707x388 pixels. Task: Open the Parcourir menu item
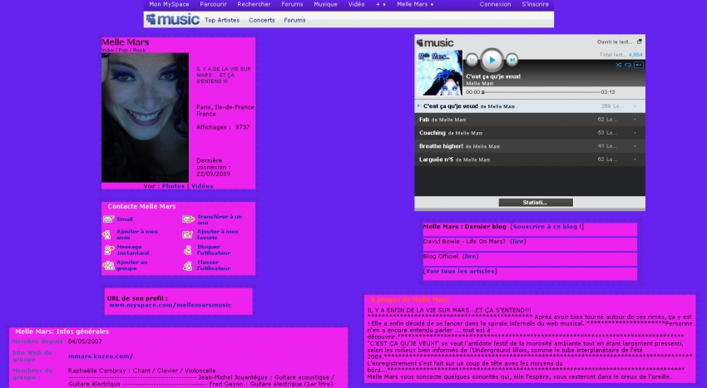click(x=213, y=4)
